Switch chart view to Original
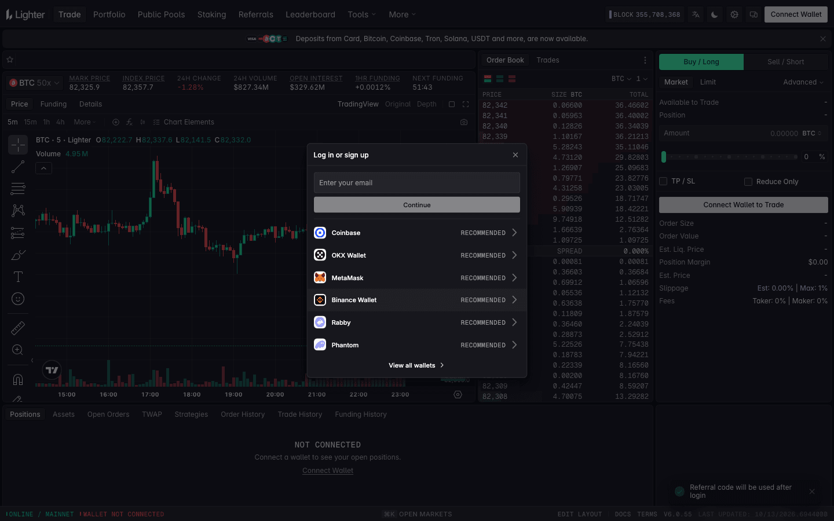 click(398, 104)
